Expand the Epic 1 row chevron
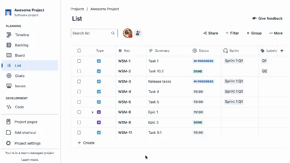The image size is (290, 163). click(x=93, y=112)
